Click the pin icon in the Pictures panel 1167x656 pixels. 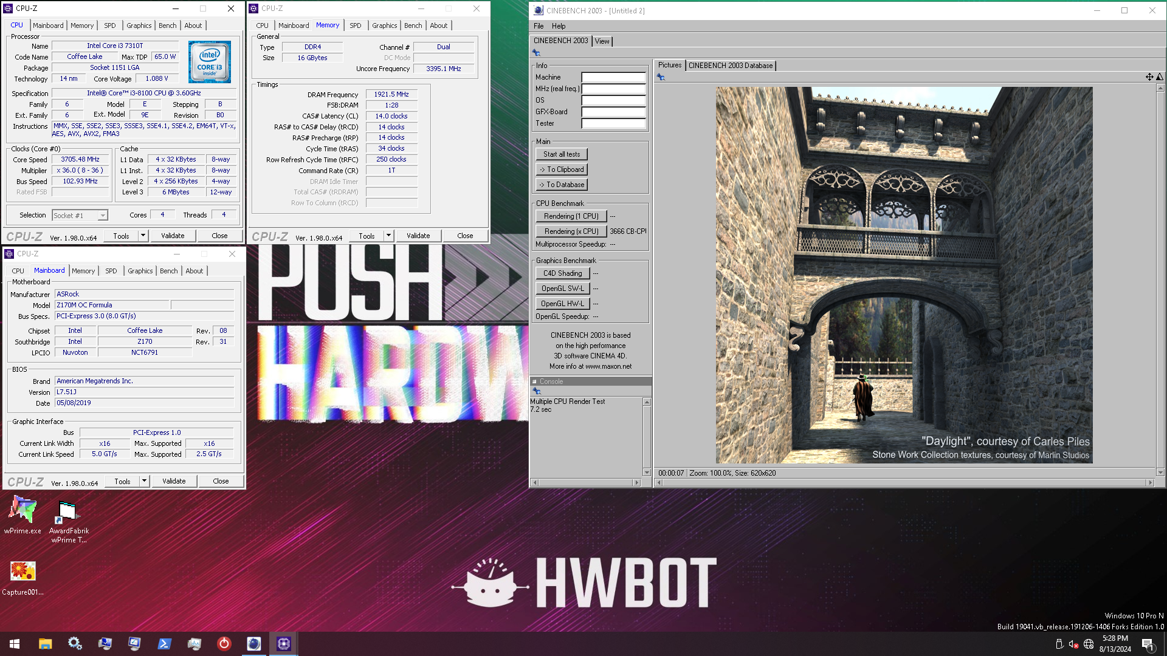tap(661, 77)
